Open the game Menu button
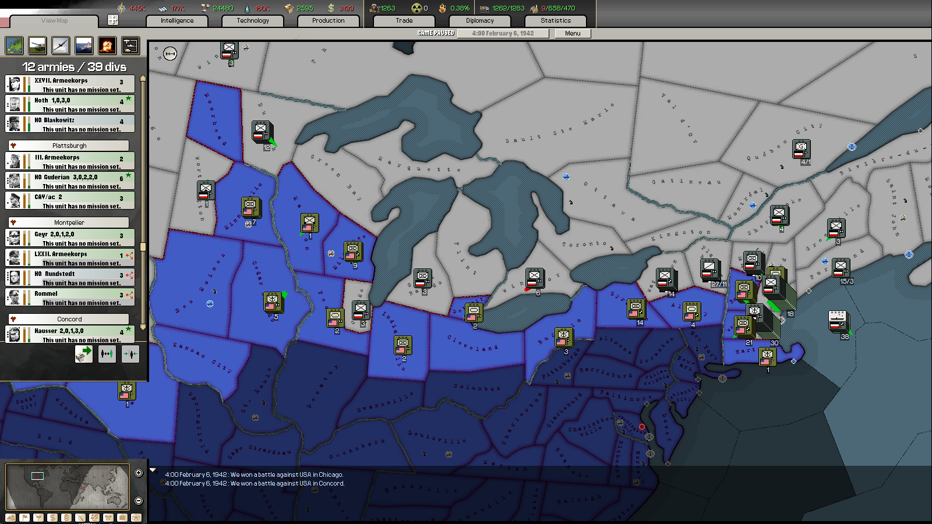 573,33
